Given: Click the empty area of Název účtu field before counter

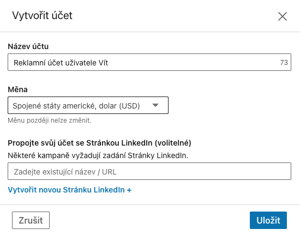Looking at the screenshot, I should pyautogui.click(x=193, y=62).
